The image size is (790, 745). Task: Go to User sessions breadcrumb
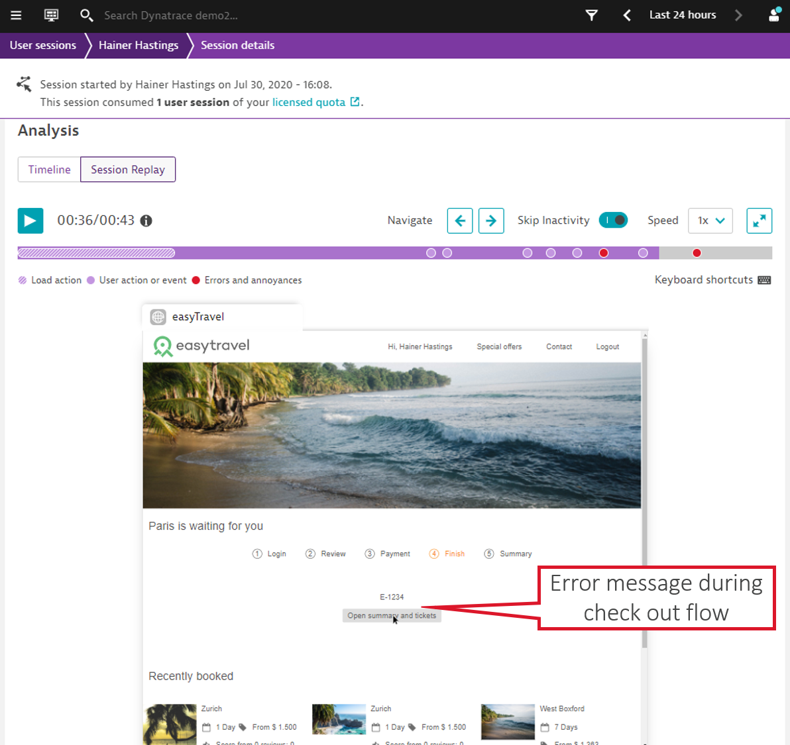click(43, 45)
